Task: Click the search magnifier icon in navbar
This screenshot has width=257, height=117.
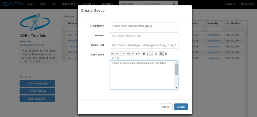Action: tap(174, 4)
